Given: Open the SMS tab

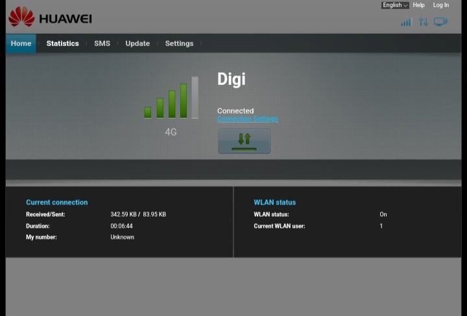Looking at the screenshot, I should click(x=102, y=43).
